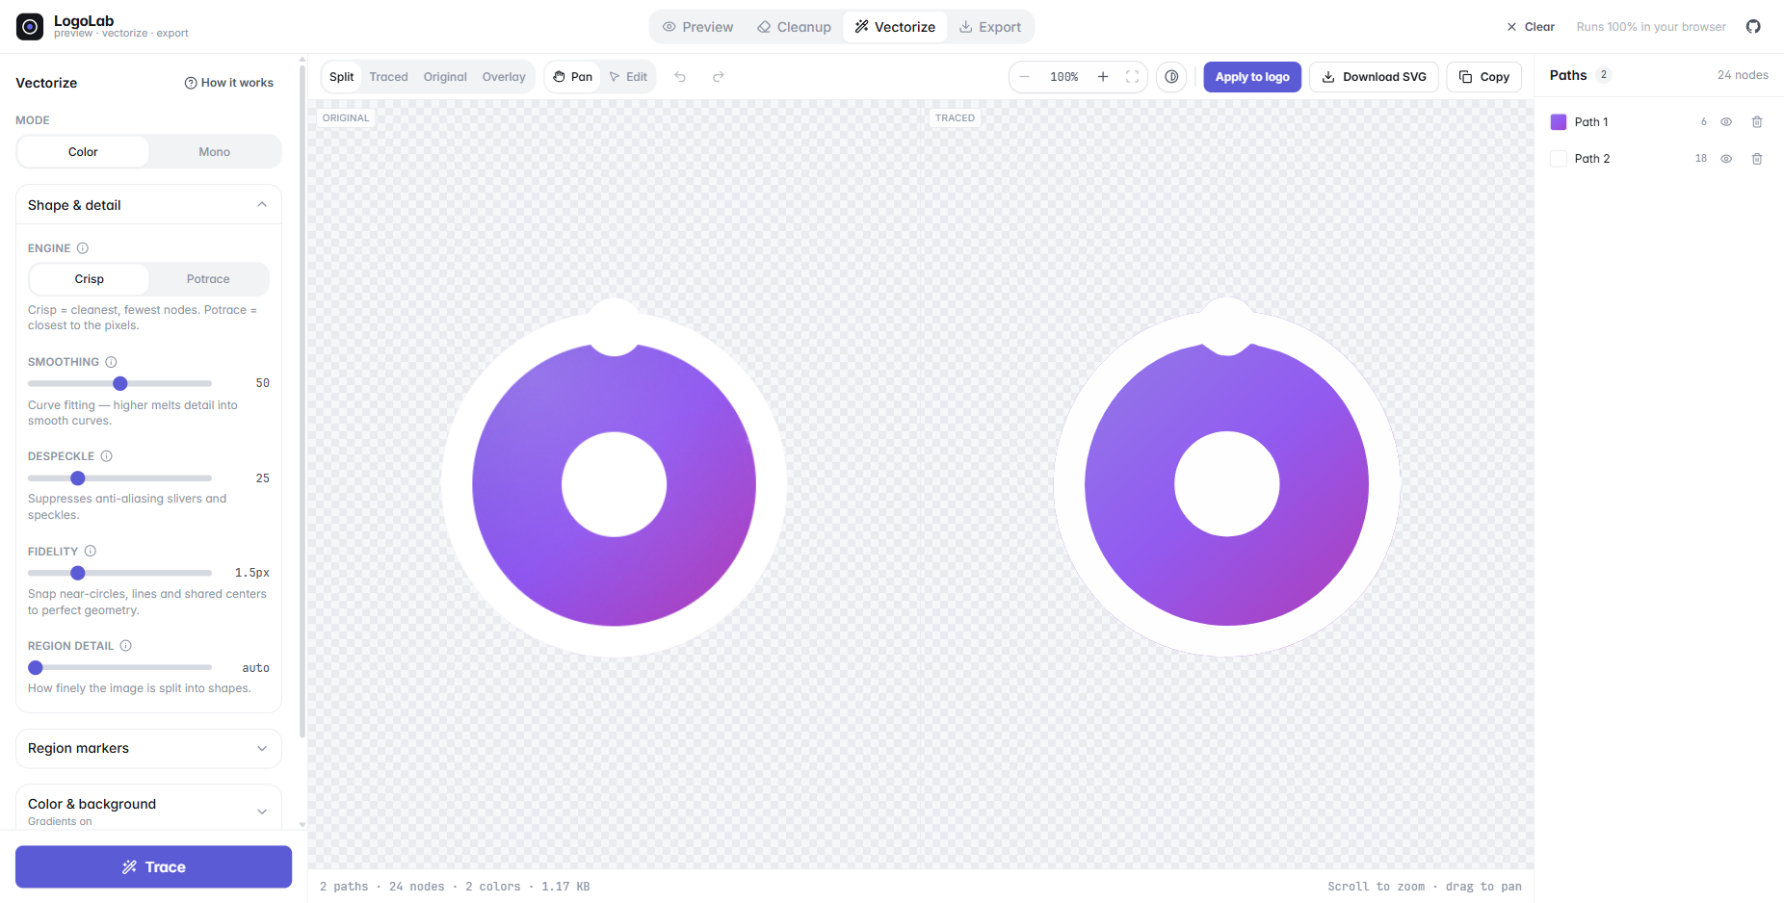Expand the Region markers section

click(x=148, y=749)
